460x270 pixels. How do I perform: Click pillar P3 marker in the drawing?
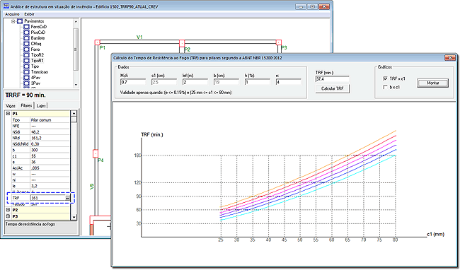tap(279, 42)
